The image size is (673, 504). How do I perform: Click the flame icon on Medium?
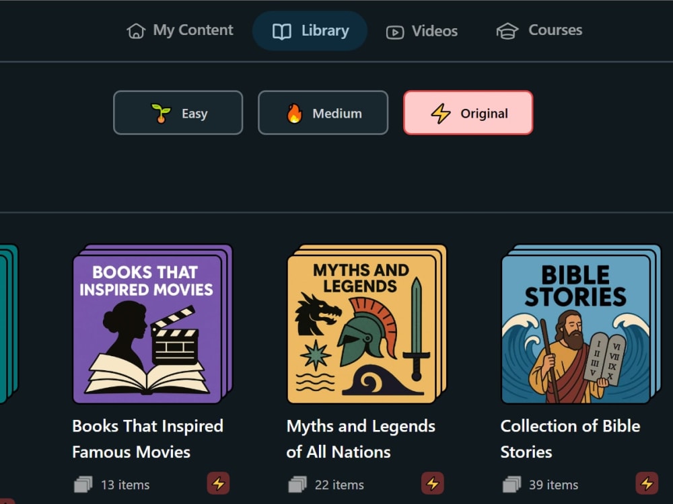(x=295, y=114)
